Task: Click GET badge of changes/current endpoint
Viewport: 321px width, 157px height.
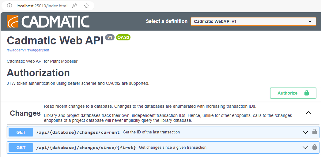Action: click(21, 132)
